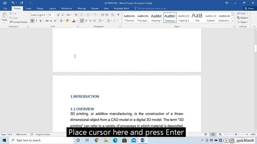Click Cut in Clipboard group

13,13
